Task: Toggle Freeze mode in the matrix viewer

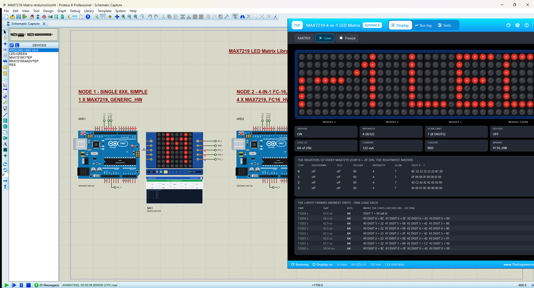Action: tap(347, 38)
